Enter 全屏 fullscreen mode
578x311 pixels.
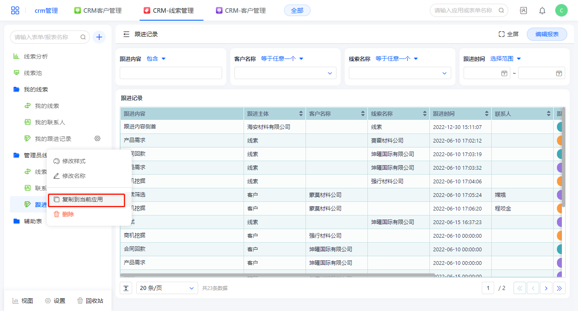[508, 35]
